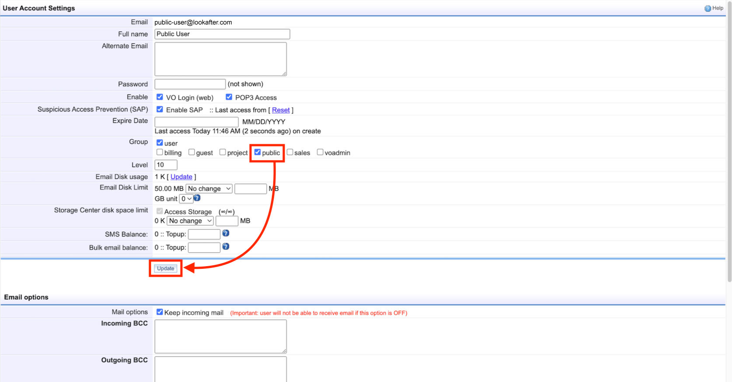Viewport: 732px width, 382px height.
Task: Open Email Disk Limit No change dropdown
Action: [209, 189]
